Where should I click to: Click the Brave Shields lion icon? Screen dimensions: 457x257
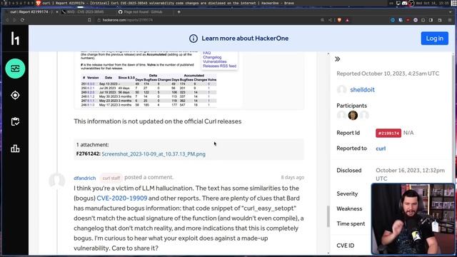pos(339,20)
